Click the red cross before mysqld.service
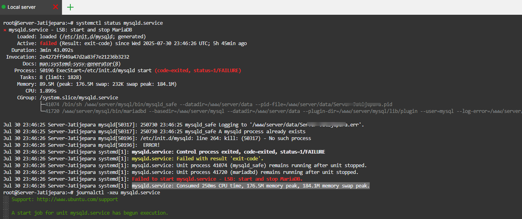Image resolution: width=522 pixels, height=219 pixels. [5, 30]
